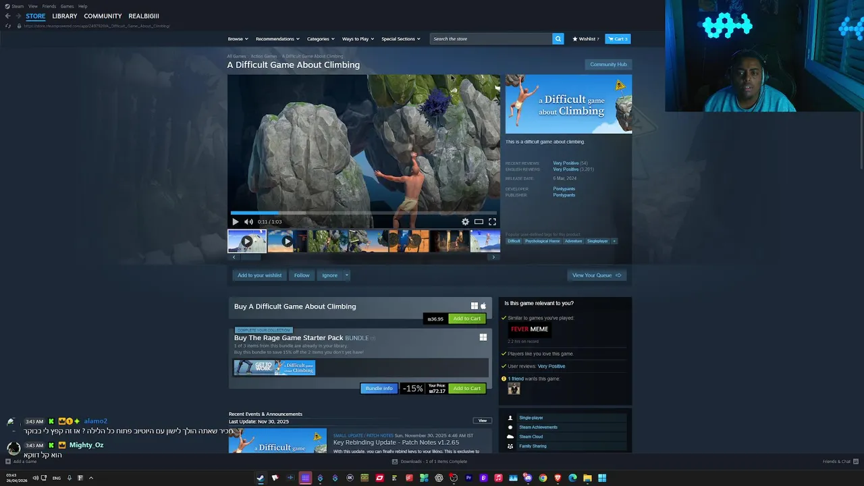The height and width of the screenshot is (486, 864).
Task: Open the Wishlist link with star
Action: pos(586,38)
